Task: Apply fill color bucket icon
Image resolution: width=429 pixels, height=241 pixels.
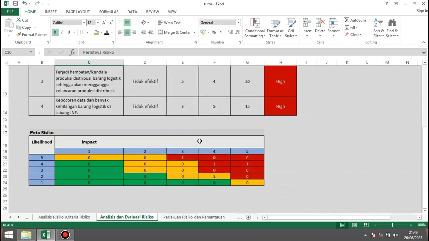Action: (96, 32)
